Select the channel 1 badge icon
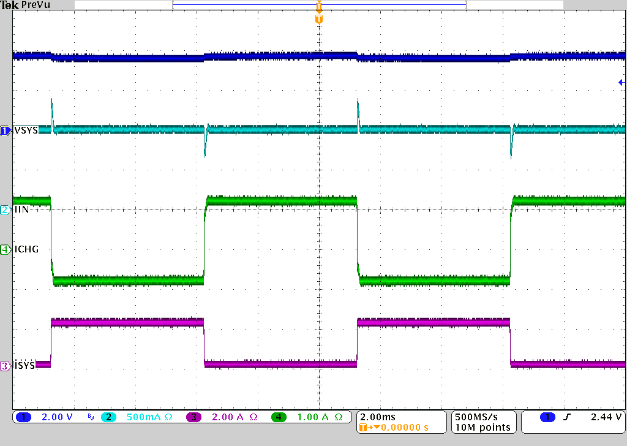Viewport: 627px width, 446px height. click(23, 417)
